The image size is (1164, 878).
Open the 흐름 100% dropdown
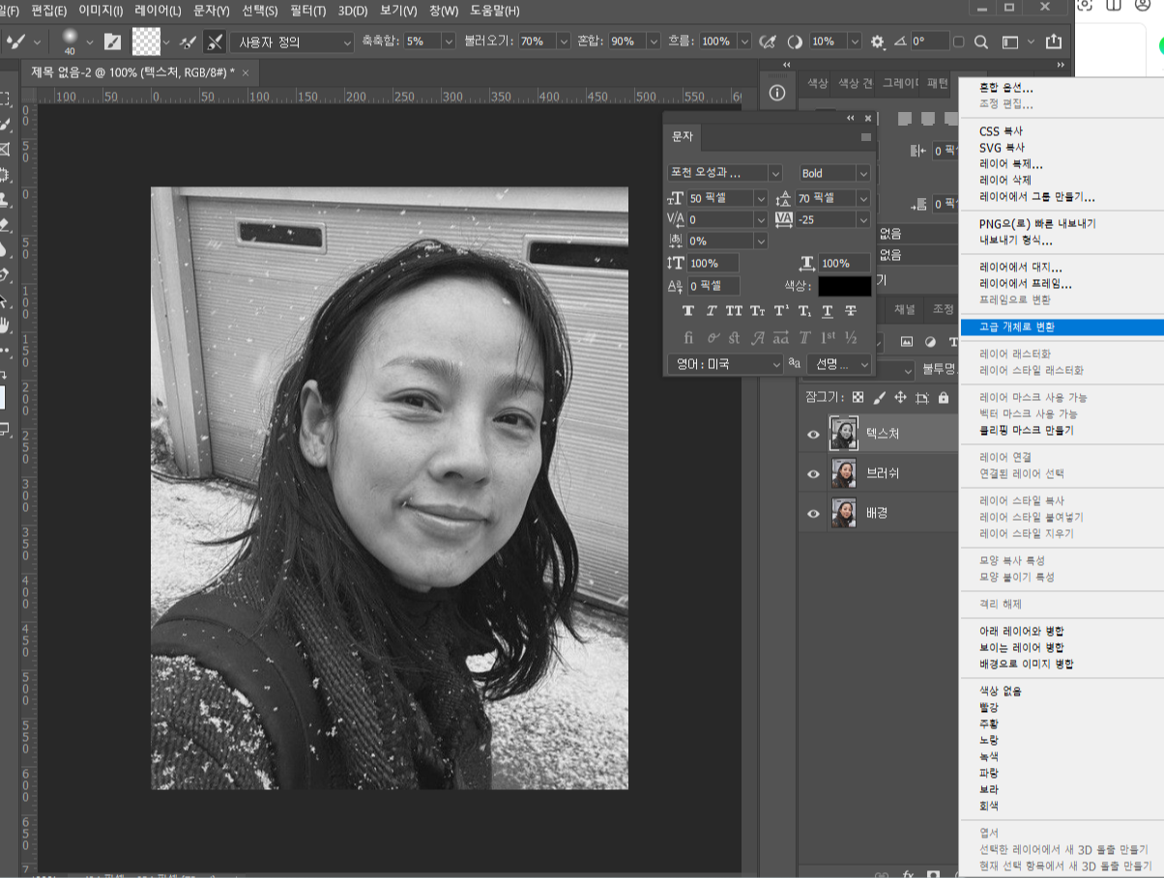click(x=745, y=42)
